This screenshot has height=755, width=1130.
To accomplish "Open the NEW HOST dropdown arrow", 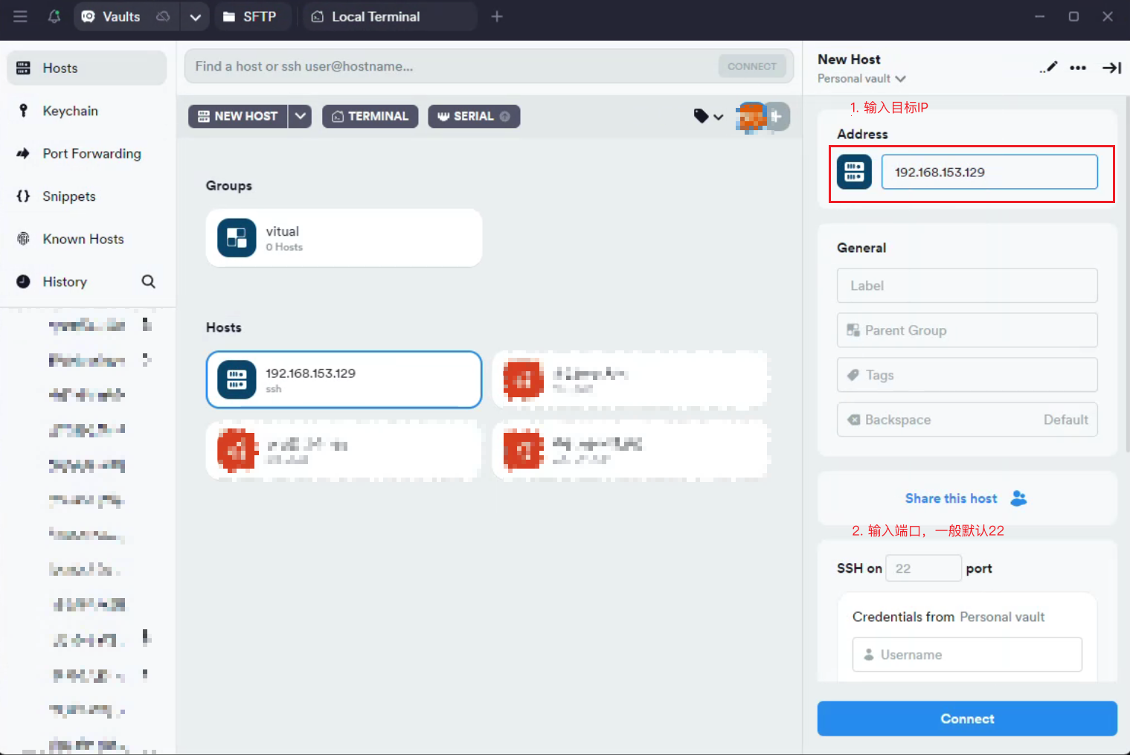I will (x=301, y=116).
